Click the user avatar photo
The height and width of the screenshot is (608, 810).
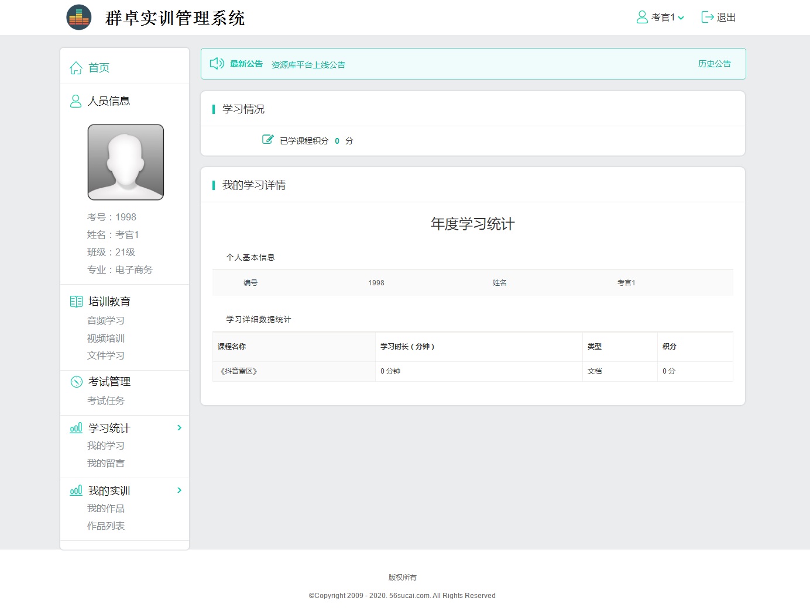126,162
